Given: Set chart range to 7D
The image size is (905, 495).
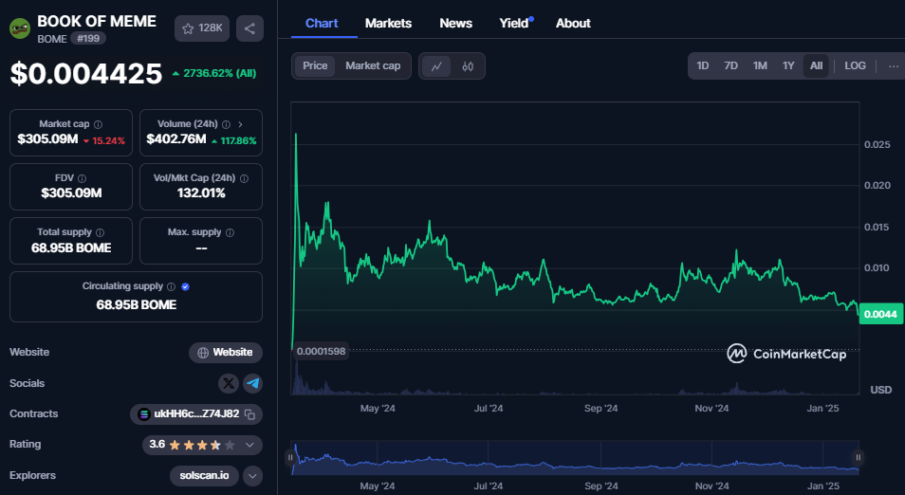Looking at the screenshot, I should (730, 65).
